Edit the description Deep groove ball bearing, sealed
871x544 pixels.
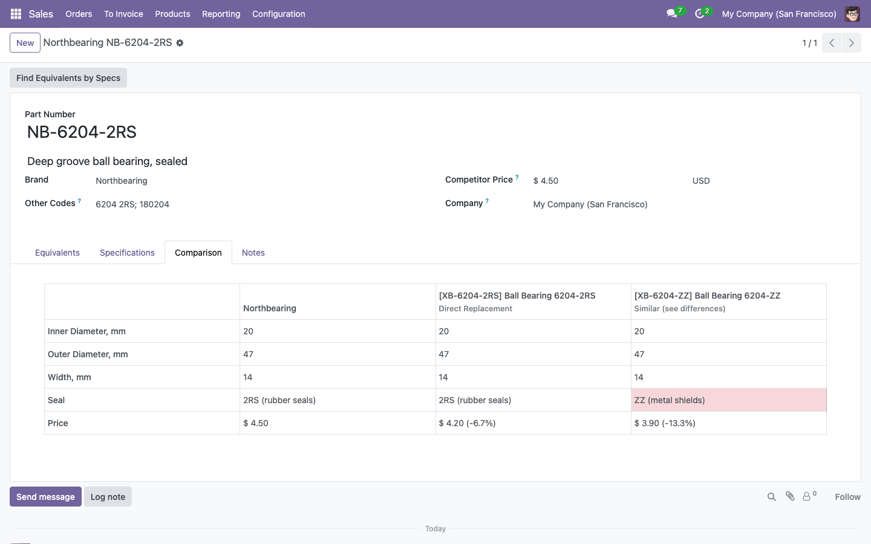(108, 161)
